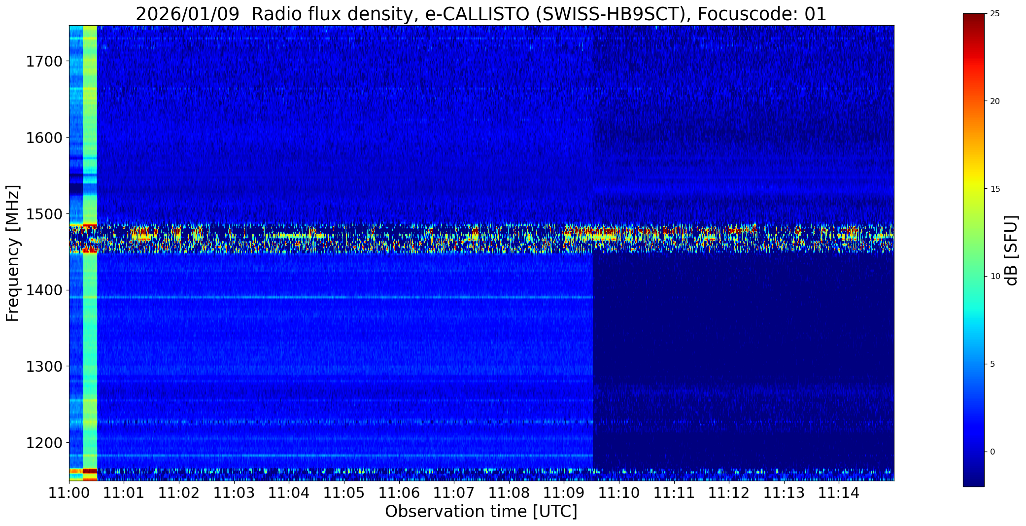The width and height of the screenshot is (1026, 526).
Task: Click the dark red top of the colorbar
Action: [974, 20]
